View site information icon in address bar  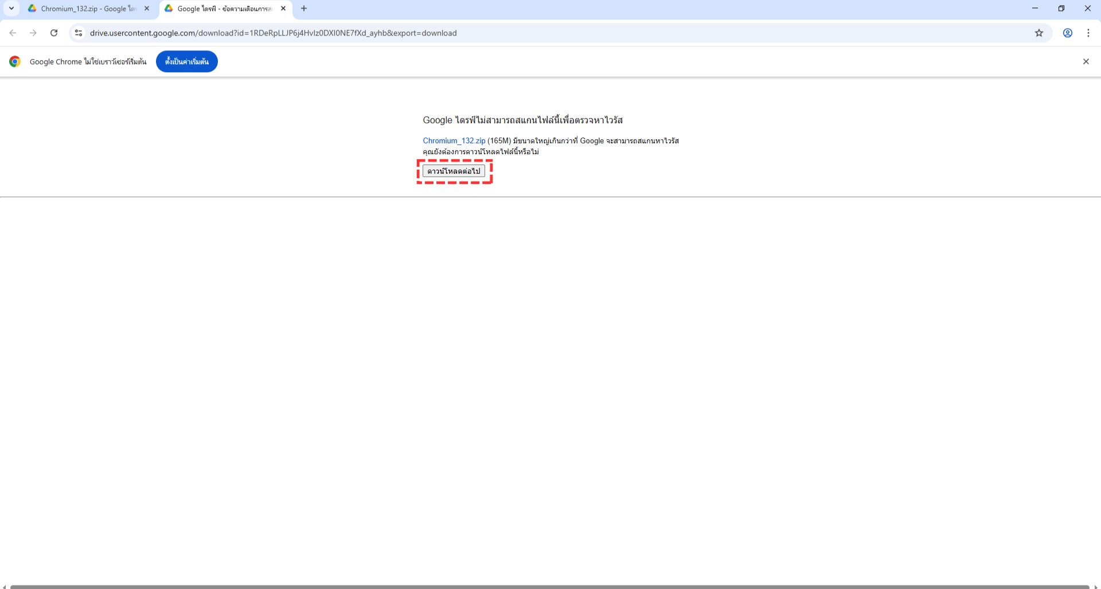pyautogui.click(x=79, y=33)
